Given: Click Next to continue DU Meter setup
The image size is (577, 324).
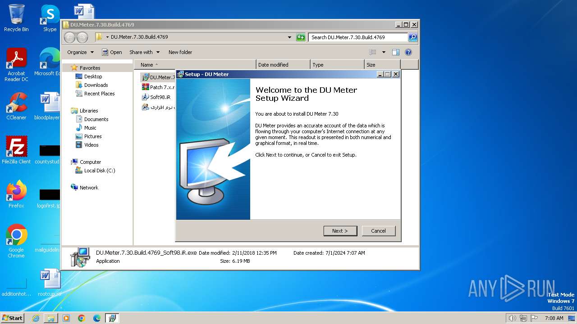Looking at the screenshot, I should (x=340, y=231).
